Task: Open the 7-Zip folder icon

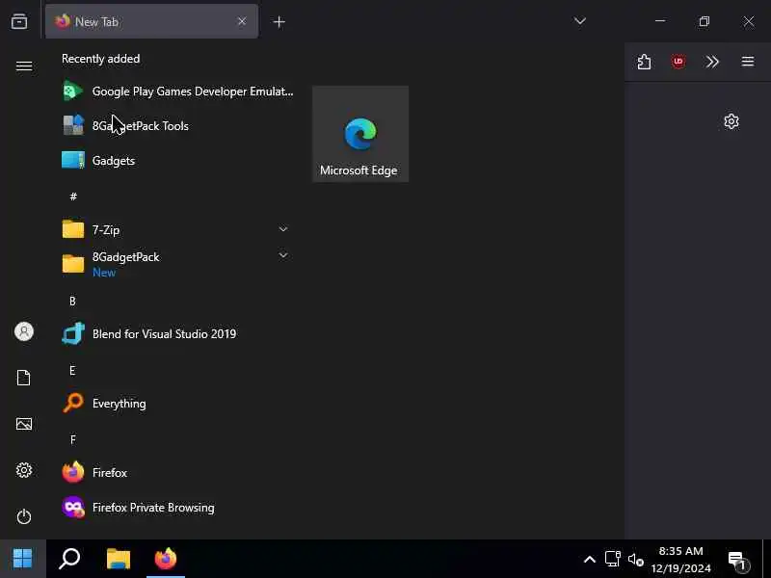Action: [x=73, y=229]
